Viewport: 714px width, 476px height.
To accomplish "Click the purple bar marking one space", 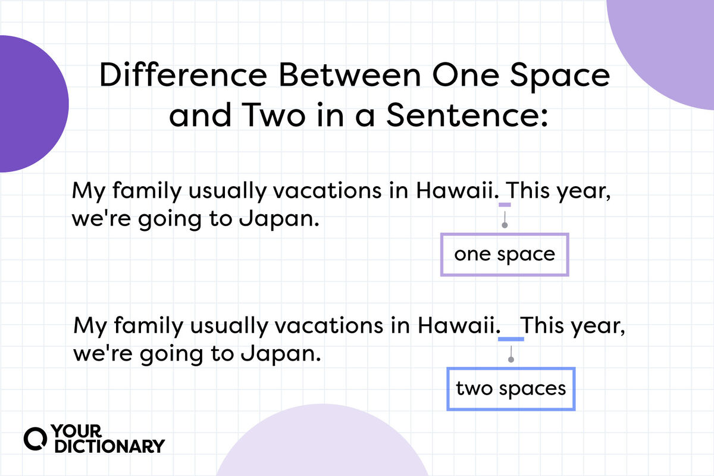I will (x=505, y=205).
